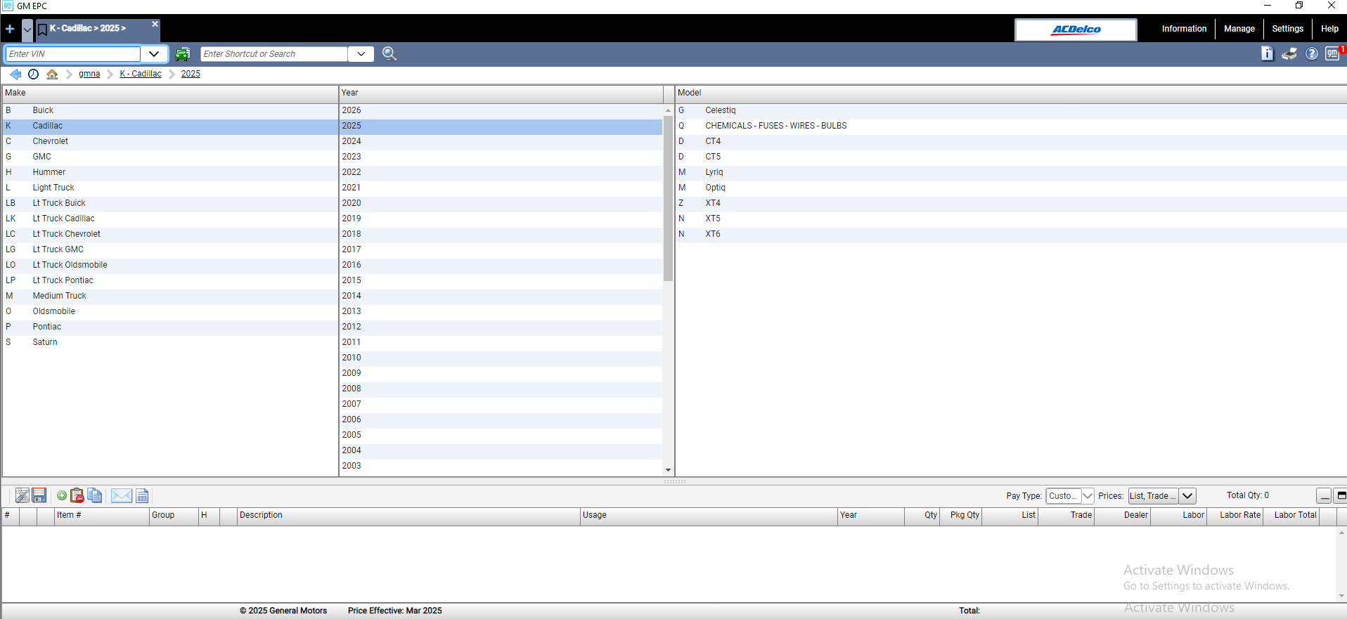
Task: Click the gmna breadcrumb link
Action: pyautogui.click(x=89, y=74)
